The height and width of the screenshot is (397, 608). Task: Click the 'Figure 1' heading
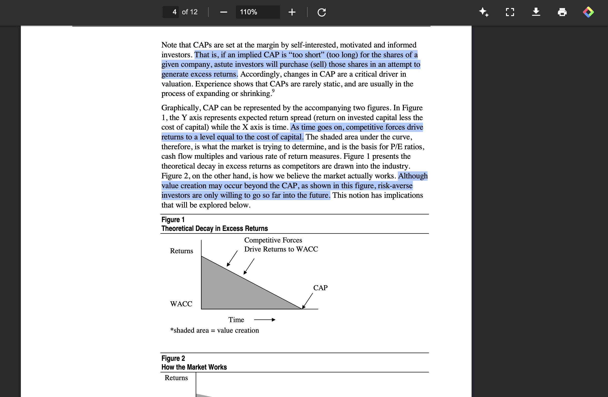coord(173,220)
